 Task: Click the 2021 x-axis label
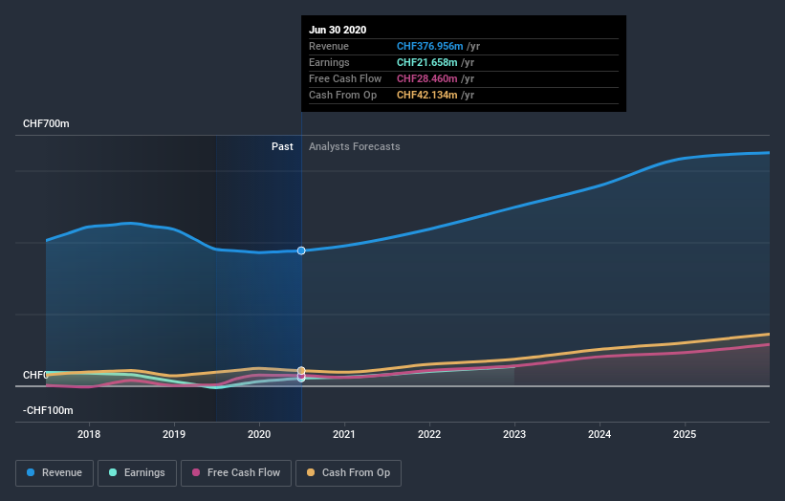(x=344, y=434)
